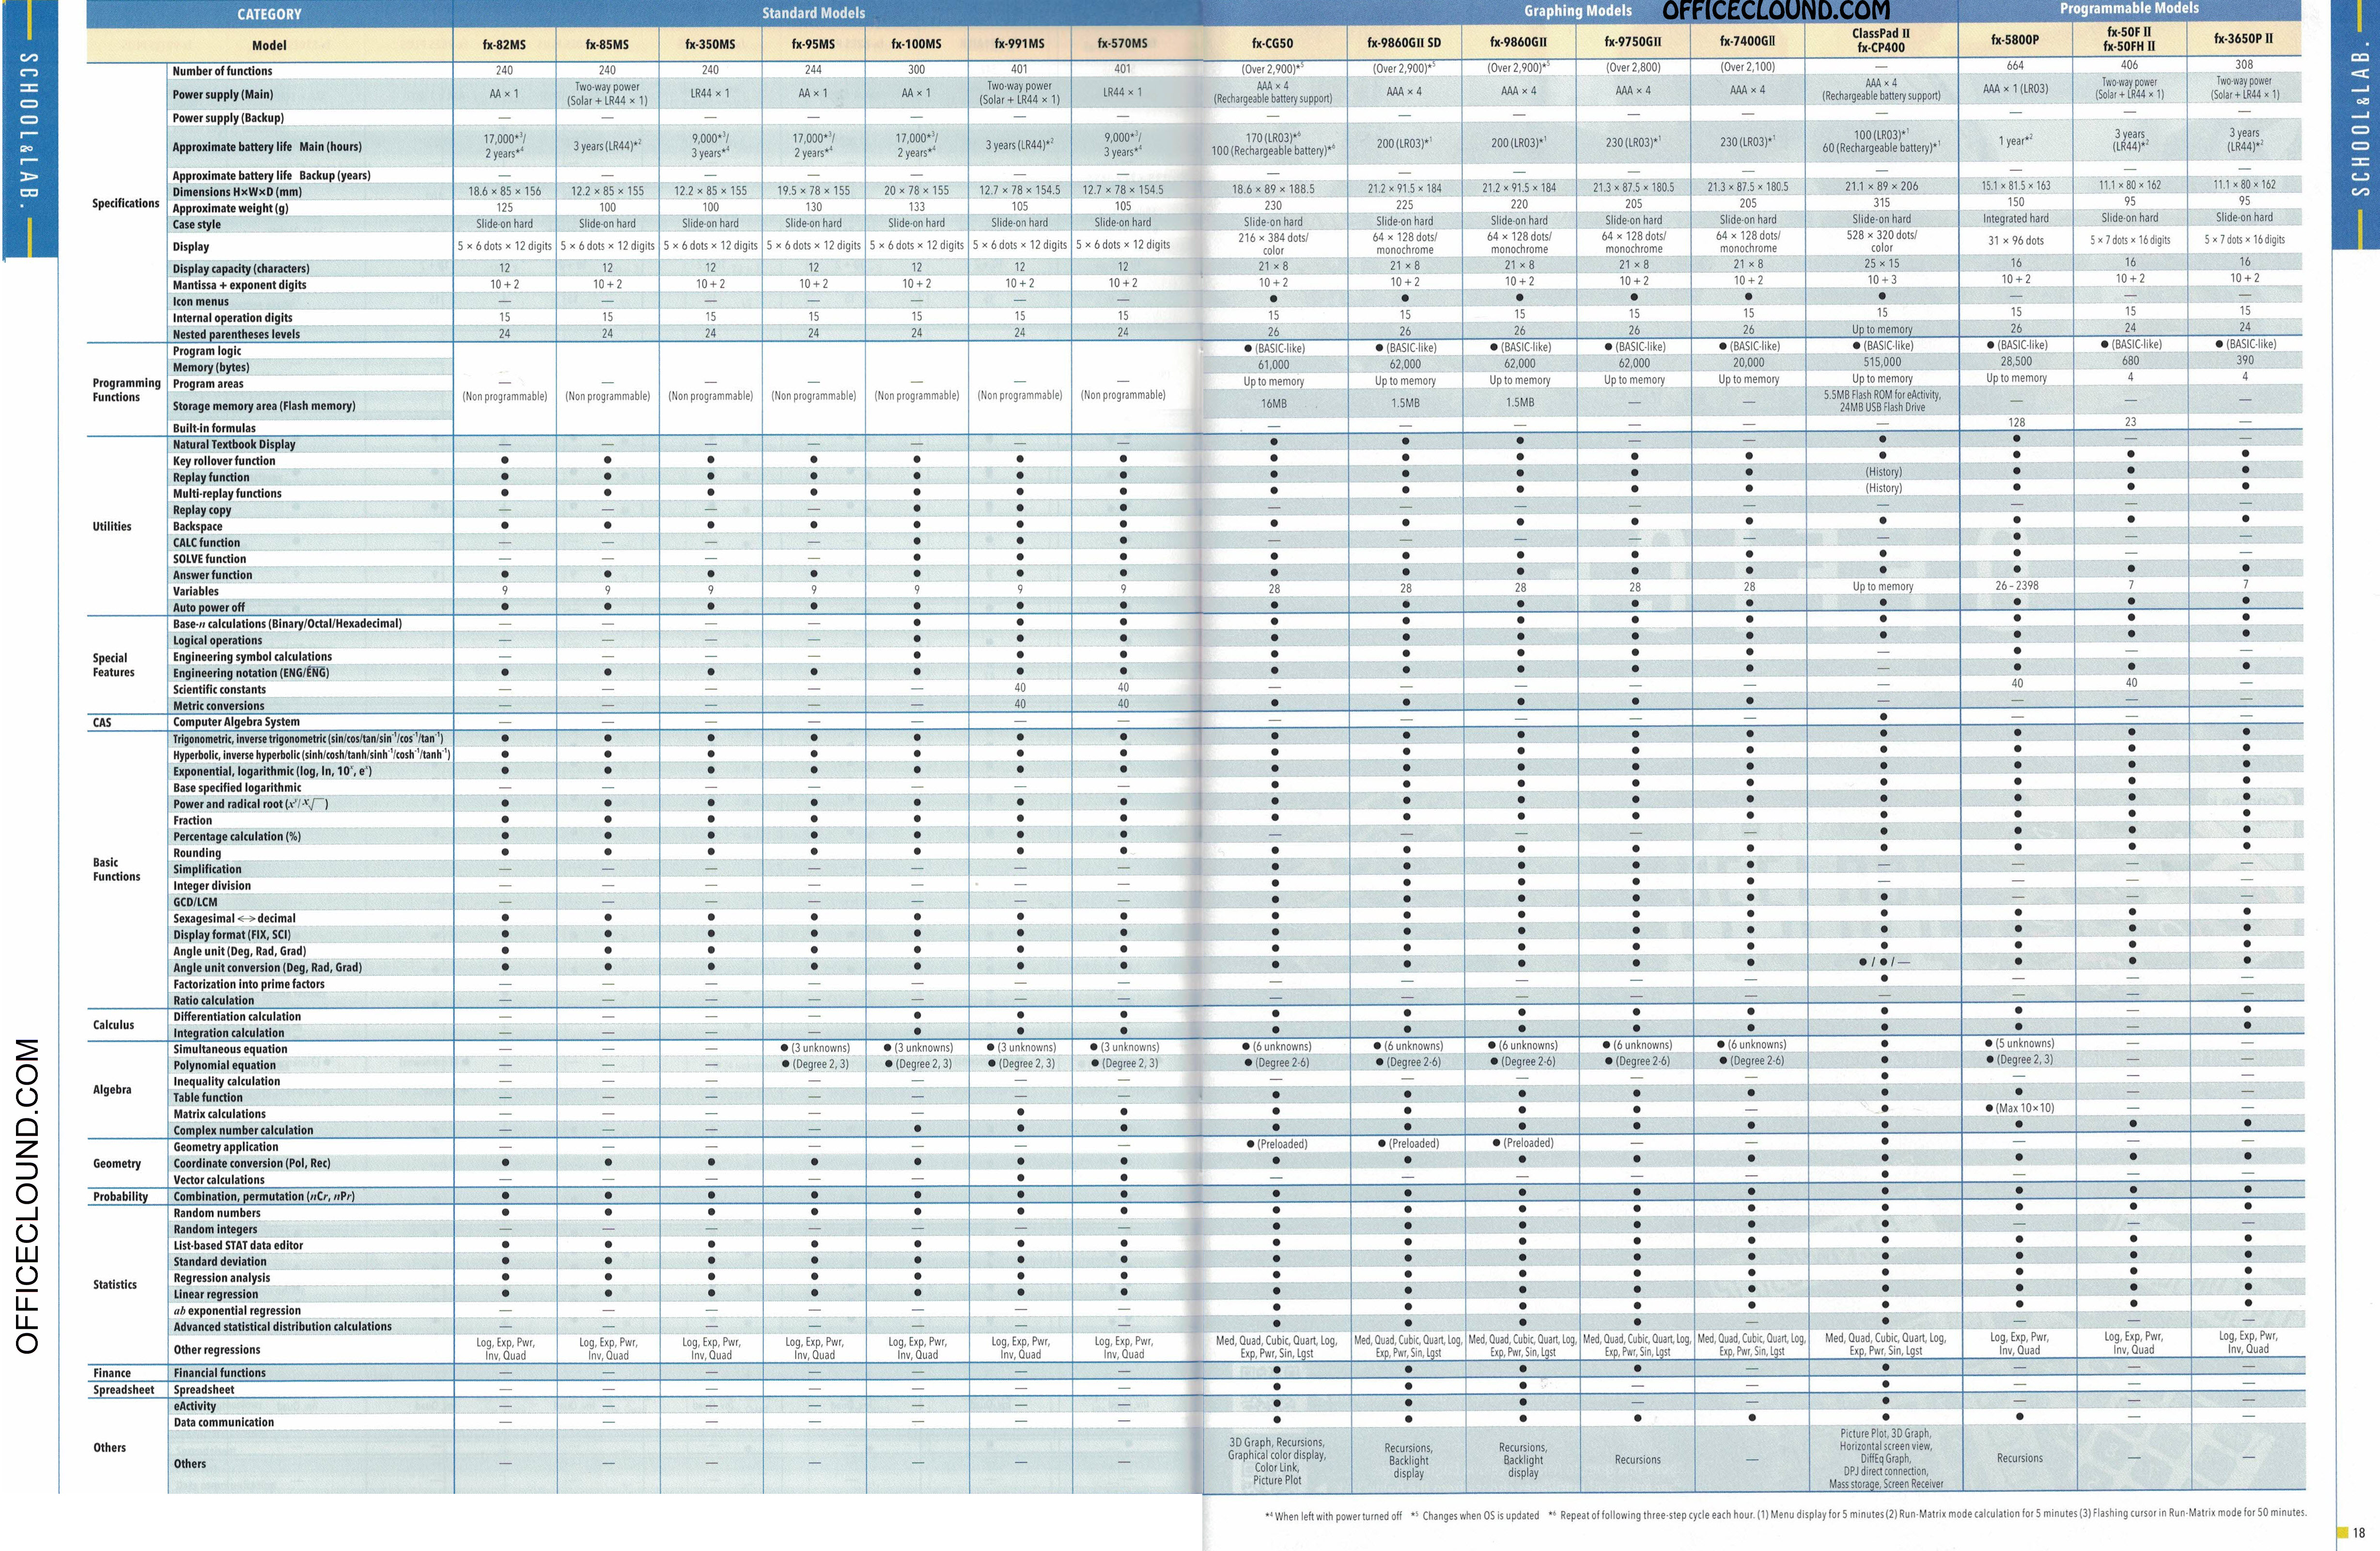The width and height of the screenshot is (2380, 1551).
Task: Click the Computer Algebra System row label
Action: [x=236, y=722]
